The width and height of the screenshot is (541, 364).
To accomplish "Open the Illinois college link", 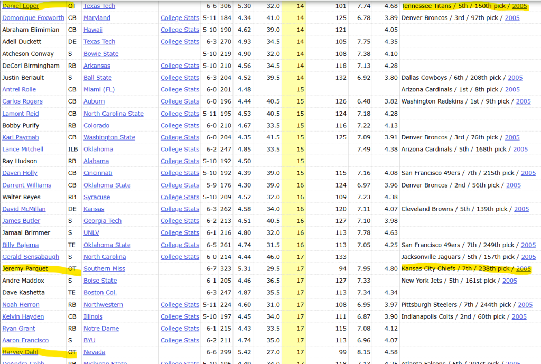I will tap(93, 316).
